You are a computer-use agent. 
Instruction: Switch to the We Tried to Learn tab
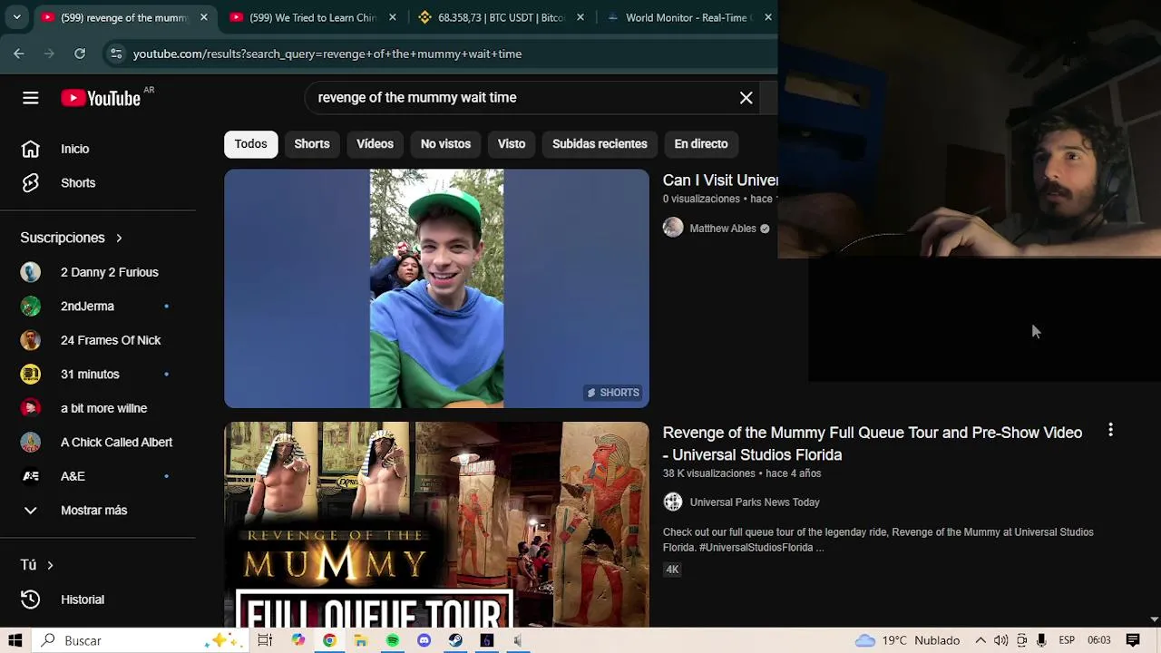313,17
